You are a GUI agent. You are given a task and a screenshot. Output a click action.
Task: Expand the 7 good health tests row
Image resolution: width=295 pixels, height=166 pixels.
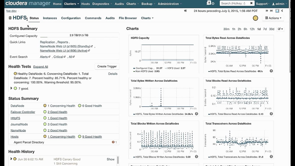pos(11,88)
